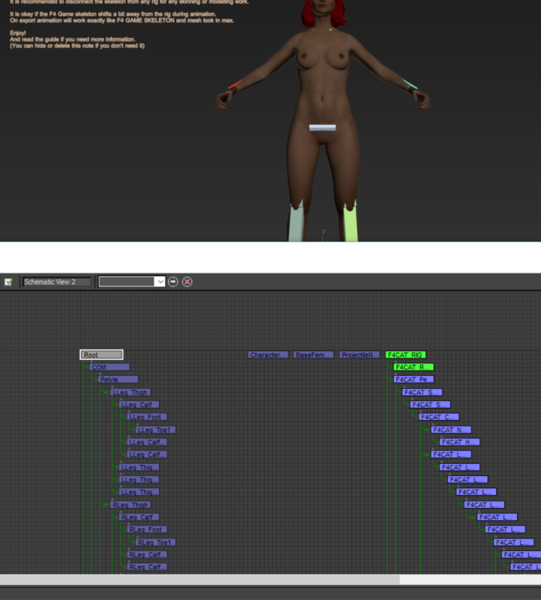Select the green F4CAT R... node
This screenshot has width=541, height=600.
click(414, 367)
